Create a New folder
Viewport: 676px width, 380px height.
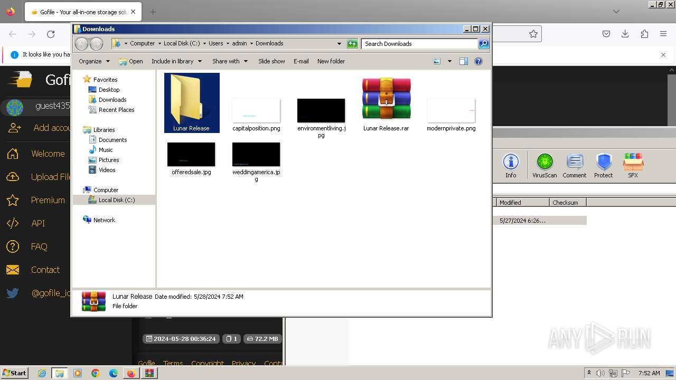(x=331, y=61)
